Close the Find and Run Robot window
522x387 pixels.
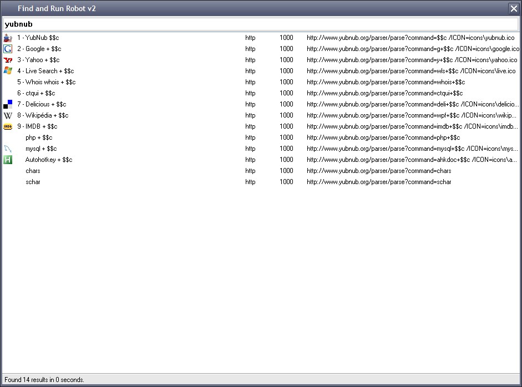coord(513,8)
